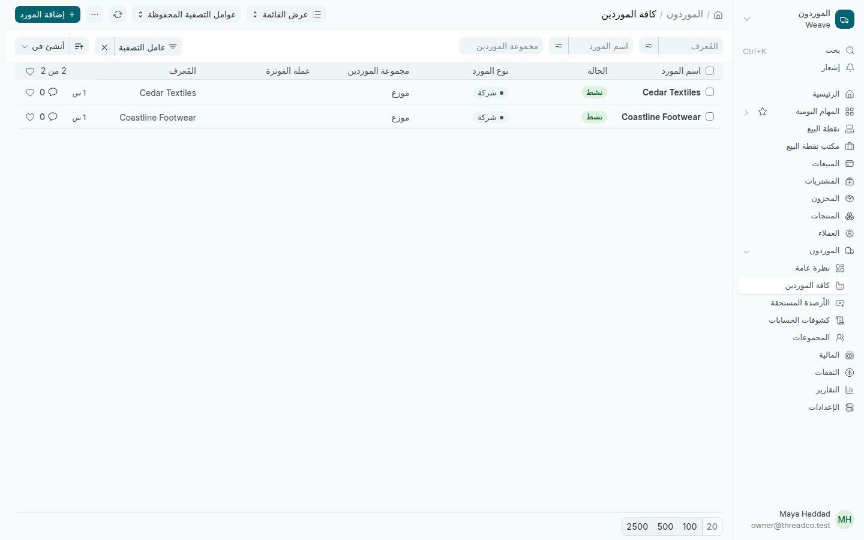Click the المُعرف filter input field
864x540 pixels.
click(690, 46)
